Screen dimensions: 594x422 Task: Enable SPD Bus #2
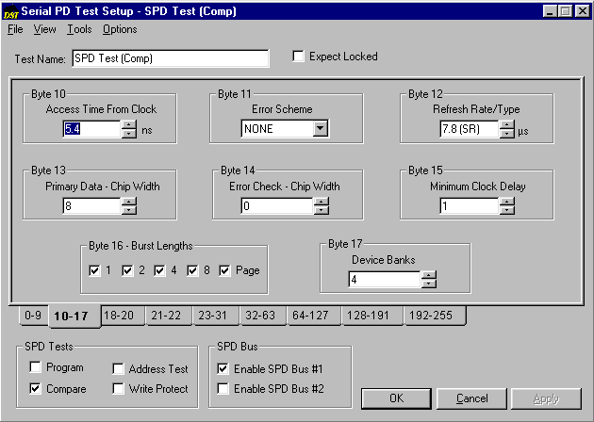coord(223,388)
